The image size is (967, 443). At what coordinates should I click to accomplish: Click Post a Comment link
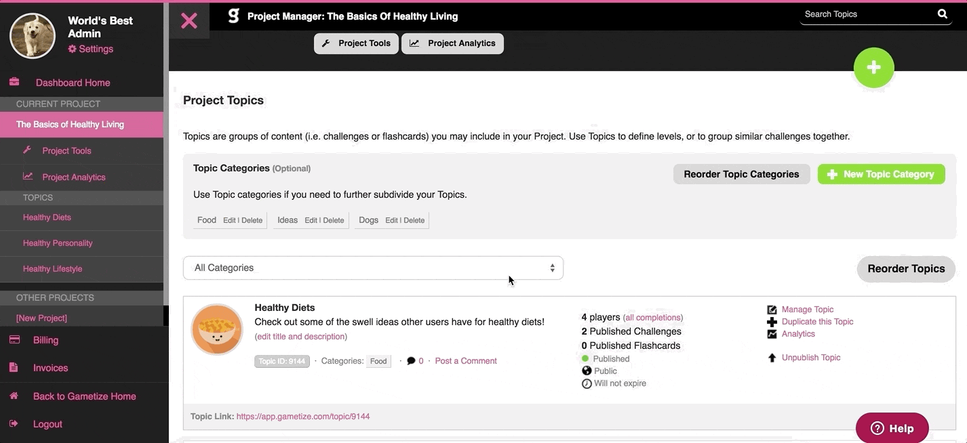click(x=466, y=361)
